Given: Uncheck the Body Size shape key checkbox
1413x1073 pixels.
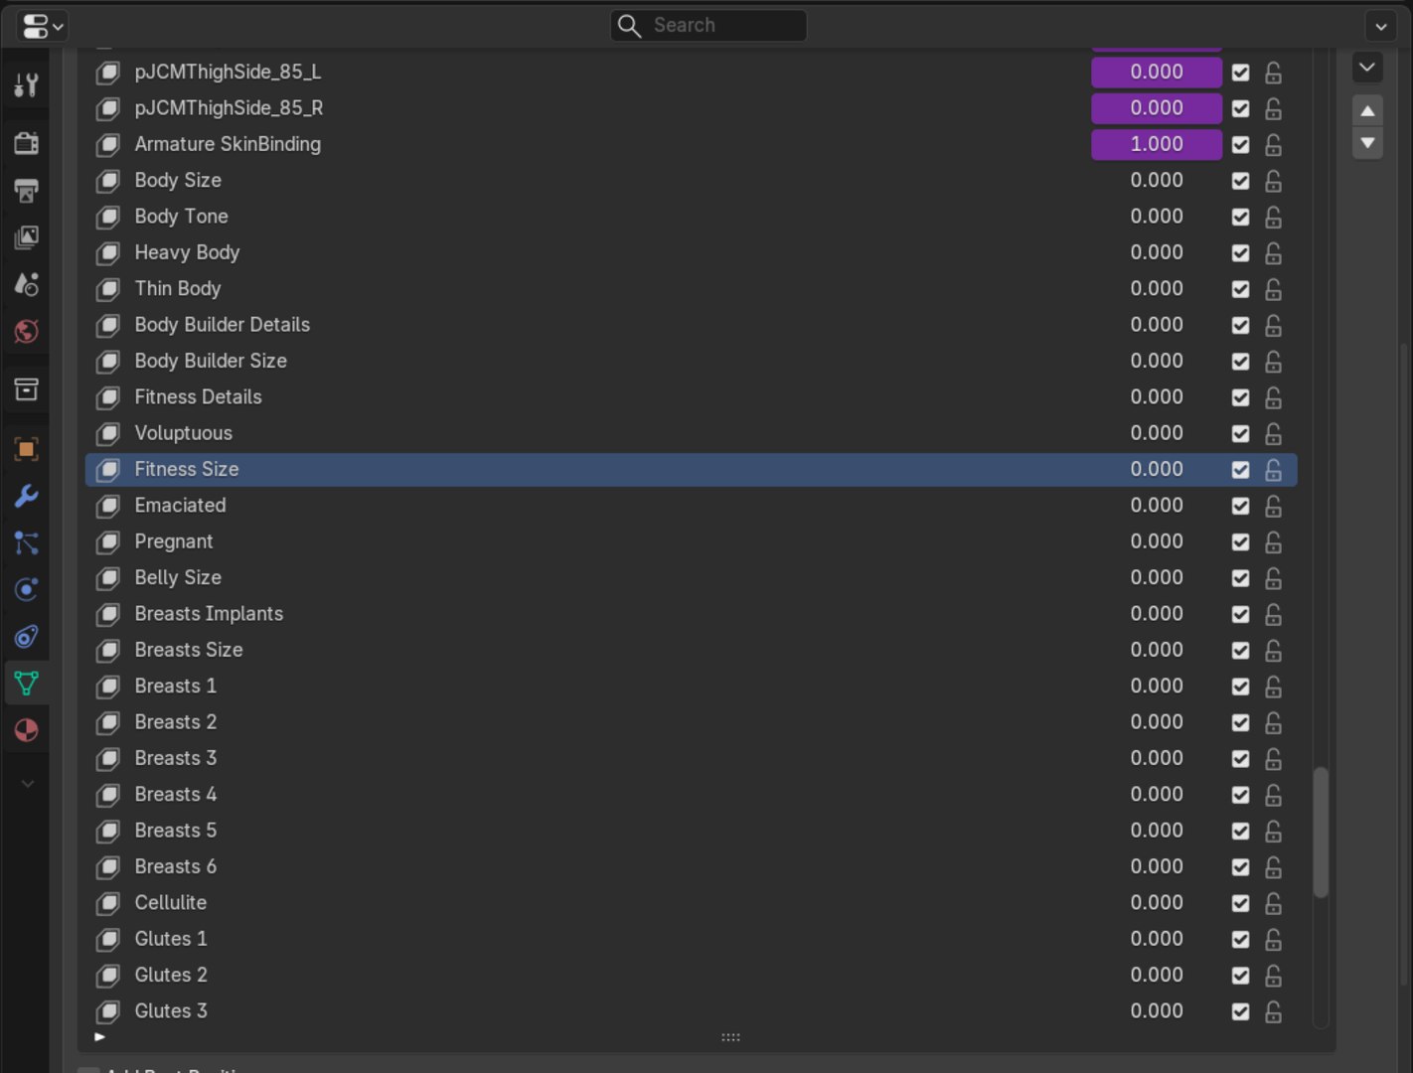Looking at the screenshot, I should [1240, 181].
